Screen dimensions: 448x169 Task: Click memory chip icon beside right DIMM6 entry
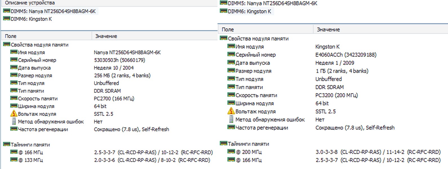point(224,11)
